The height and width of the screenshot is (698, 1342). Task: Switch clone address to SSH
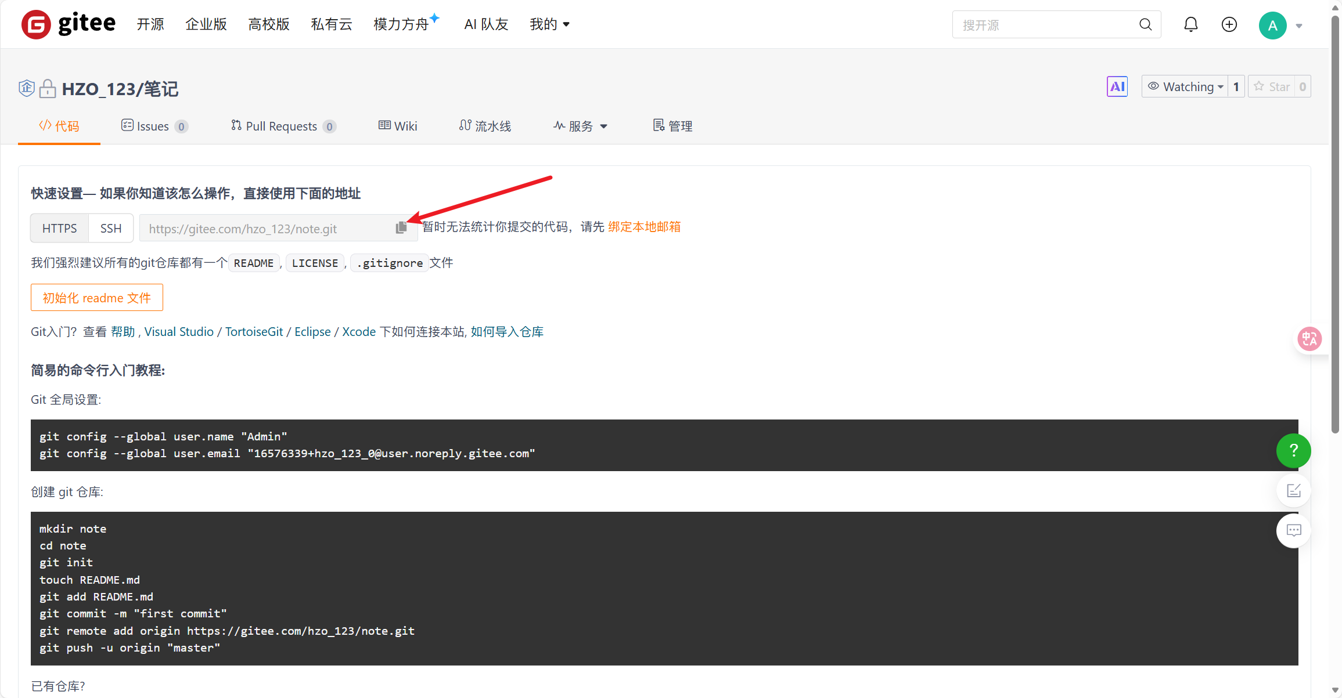coord(111,228)
